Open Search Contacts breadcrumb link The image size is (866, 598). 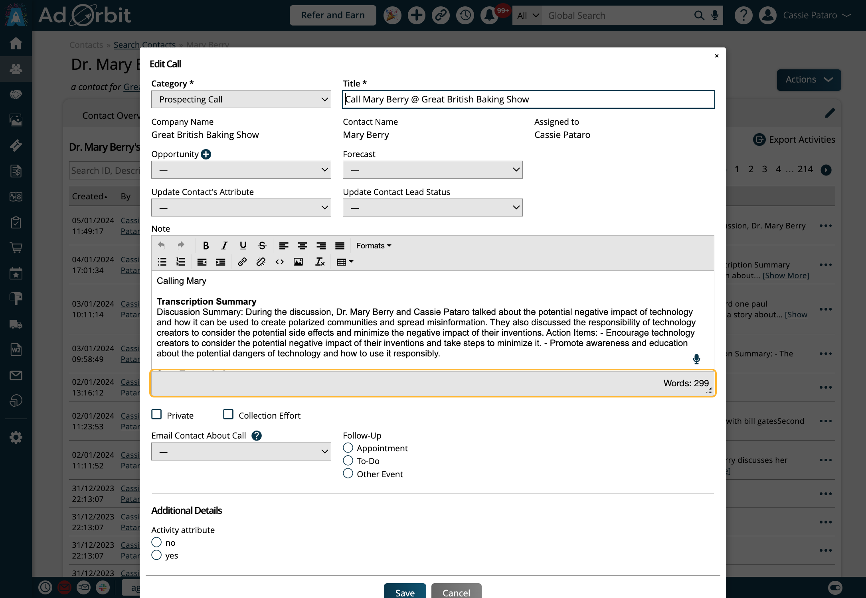point(144,45)
